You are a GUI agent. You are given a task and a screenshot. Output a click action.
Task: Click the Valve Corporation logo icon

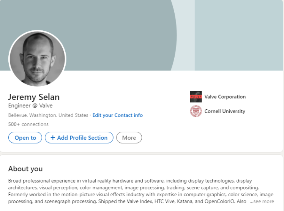pos(196,97)
